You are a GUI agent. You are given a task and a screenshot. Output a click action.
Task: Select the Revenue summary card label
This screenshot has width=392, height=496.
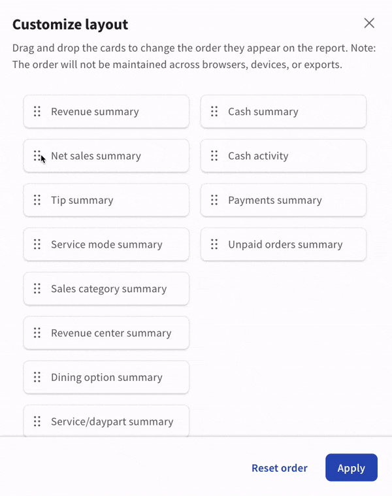pyautogui.click(x=95, y=112)
